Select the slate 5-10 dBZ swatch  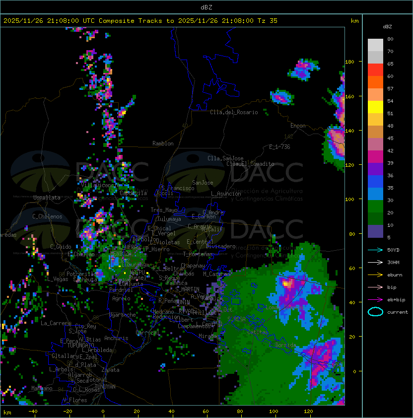375,231
